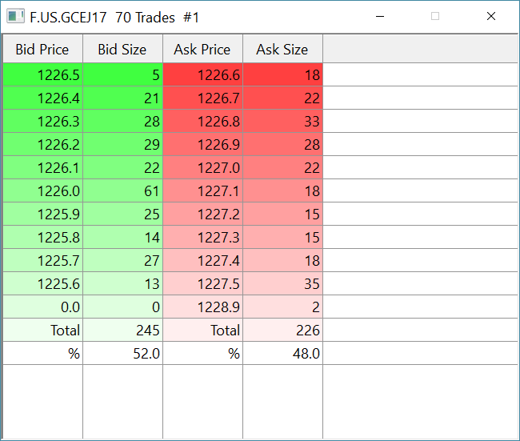Screen dimensions: 520x441
Task: Minimize the F.US.GCEJ17 window
Action: point(380,16)
